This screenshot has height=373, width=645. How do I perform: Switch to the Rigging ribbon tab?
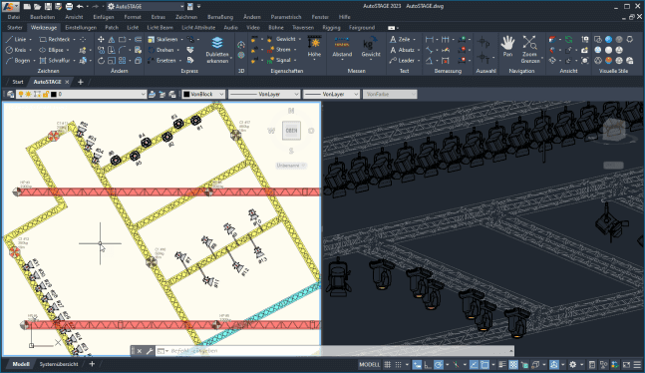(x=331, y=28)
